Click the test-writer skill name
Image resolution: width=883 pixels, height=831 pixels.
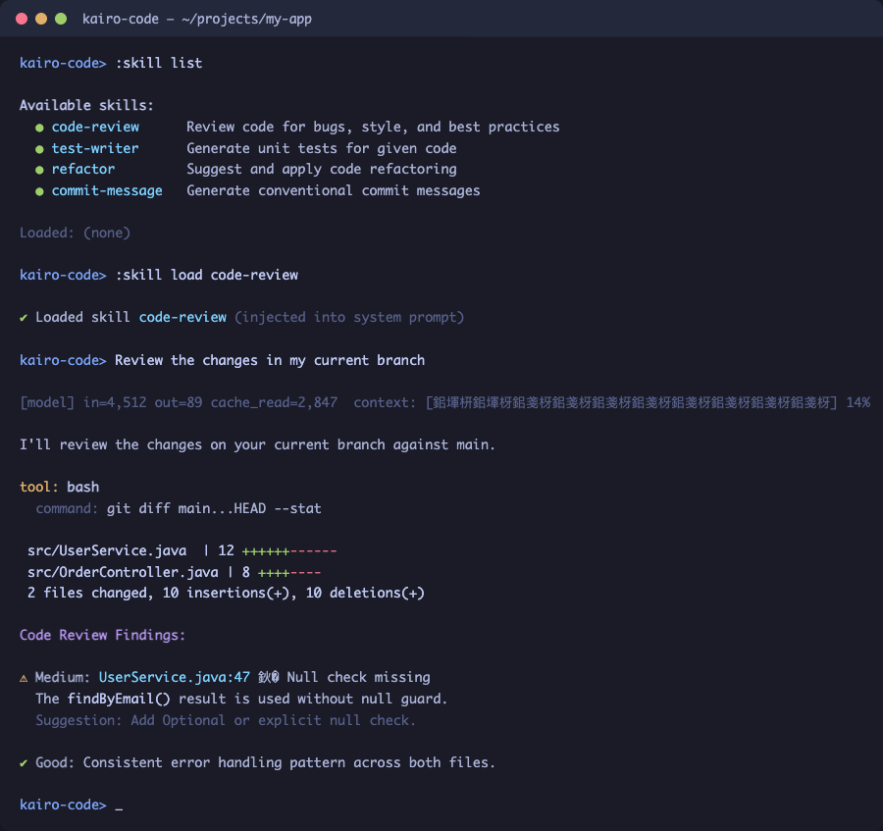(x=95, y=148)
